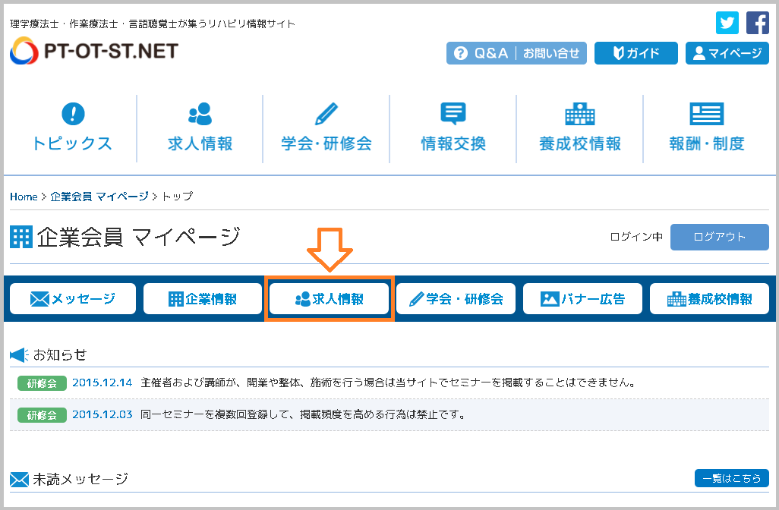The height and width of the screenshot is (510, 779).
Task: Click the 求人情報 people icon in main navigation
Action: [x=200, y=114]
